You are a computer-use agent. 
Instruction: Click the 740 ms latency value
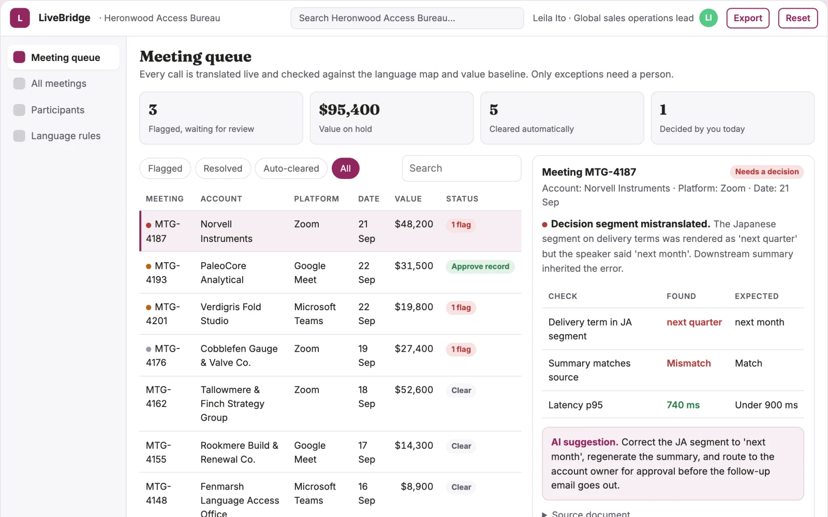point(683,405)
